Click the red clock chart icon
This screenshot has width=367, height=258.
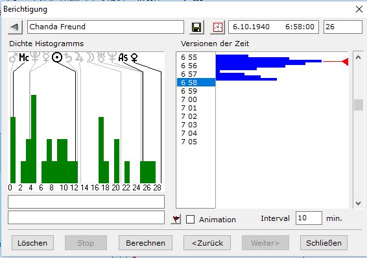pos(217,27)
